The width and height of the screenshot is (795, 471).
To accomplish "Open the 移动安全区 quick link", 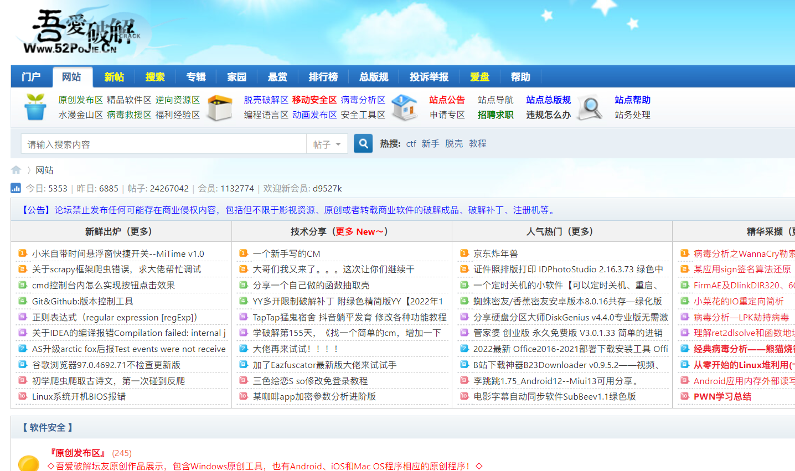I will tap(314, 100).
